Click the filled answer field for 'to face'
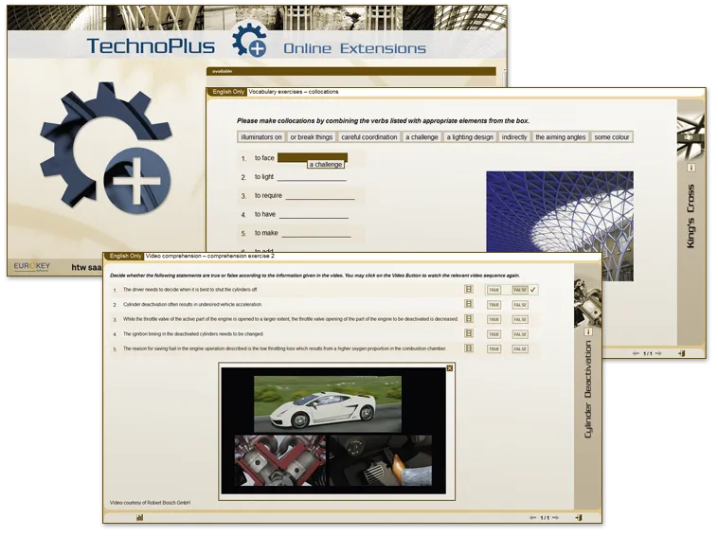718x536 pixels. 313,157
